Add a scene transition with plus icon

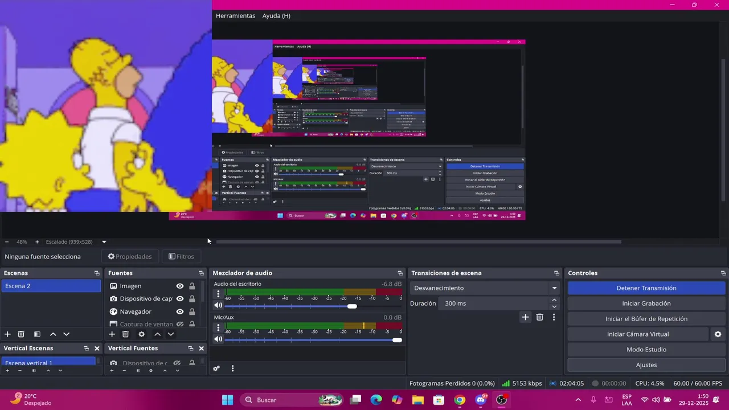click(525, 317)
